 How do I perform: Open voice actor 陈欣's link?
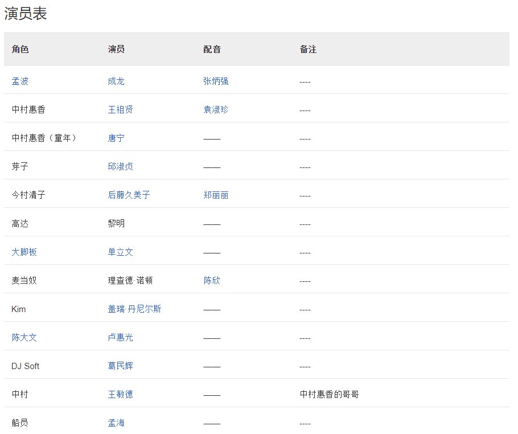(211, 280)
